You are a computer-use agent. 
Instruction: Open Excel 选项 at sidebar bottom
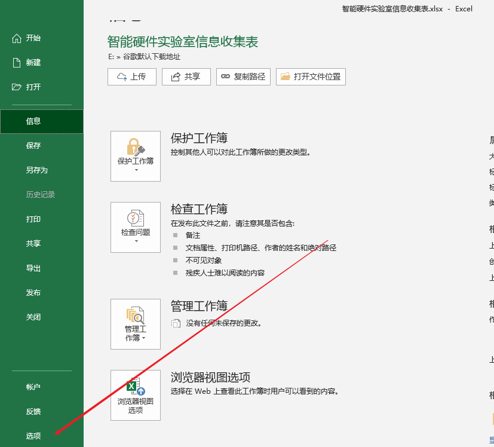(42, 436)
